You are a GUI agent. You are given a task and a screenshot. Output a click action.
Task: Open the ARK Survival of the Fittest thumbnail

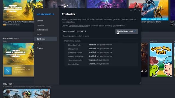[27, 93]
